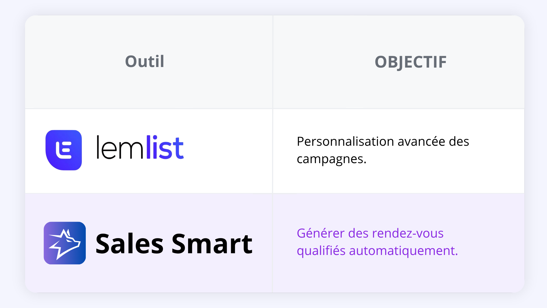Click the word 'Sales' in bottom row

pyautogui.click(x=129, y=243)
